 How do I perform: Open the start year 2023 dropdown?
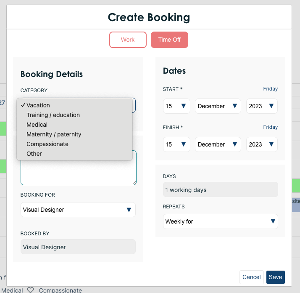(x=262, y=106)
